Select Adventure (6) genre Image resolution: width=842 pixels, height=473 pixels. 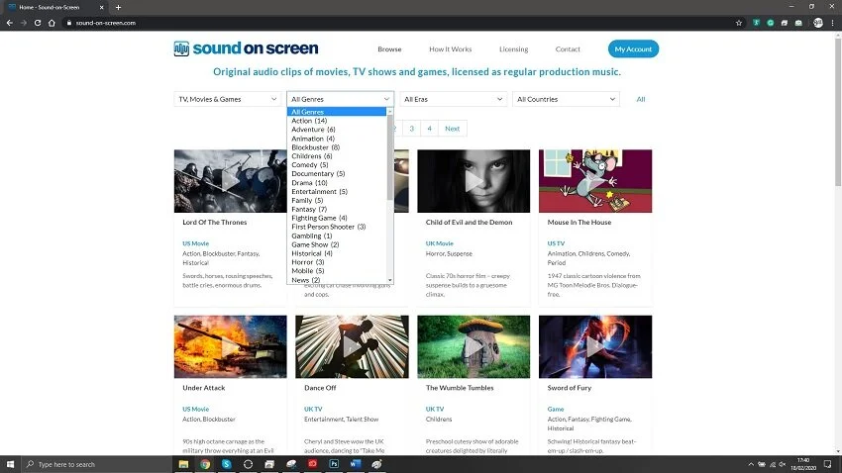[x=337, y=130]
